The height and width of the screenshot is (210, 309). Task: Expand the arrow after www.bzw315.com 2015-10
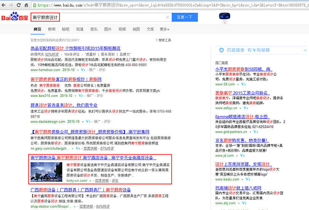tap(75, 96)
